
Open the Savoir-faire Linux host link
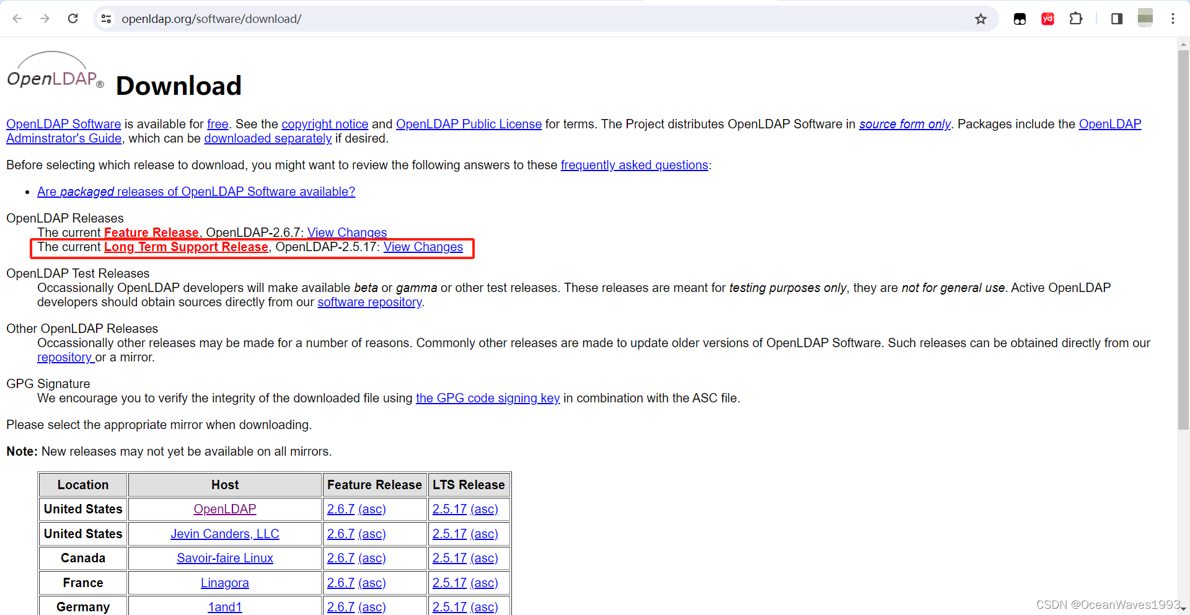coord(225,558)
